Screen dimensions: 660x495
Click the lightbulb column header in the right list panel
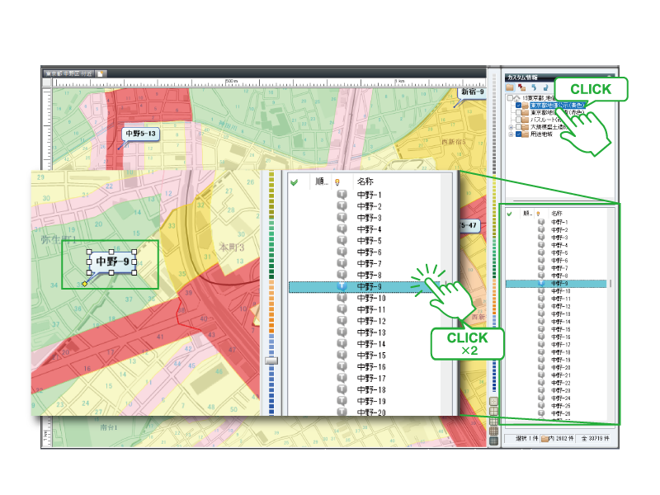(539, 214)
